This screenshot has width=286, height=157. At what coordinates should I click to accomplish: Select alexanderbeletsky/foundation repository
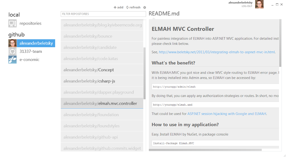pos(102,115)
